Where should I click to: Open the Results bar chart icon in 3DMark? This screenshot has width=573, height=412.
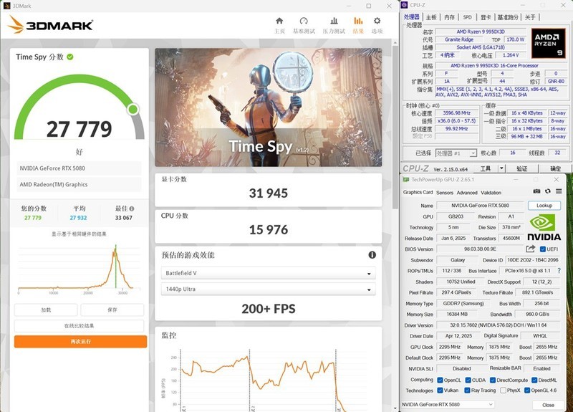[358, 21]
